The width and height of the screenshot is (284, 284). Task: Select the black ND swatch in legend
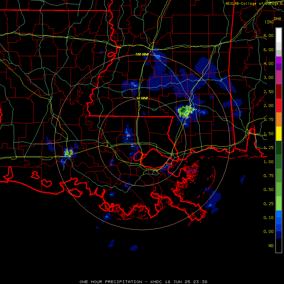pyautogui.click(x=279, y=246)
